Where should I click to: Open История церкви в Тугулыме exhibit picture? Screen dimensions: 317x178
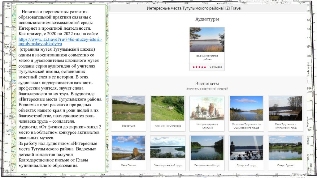click(x=207, y=108)
